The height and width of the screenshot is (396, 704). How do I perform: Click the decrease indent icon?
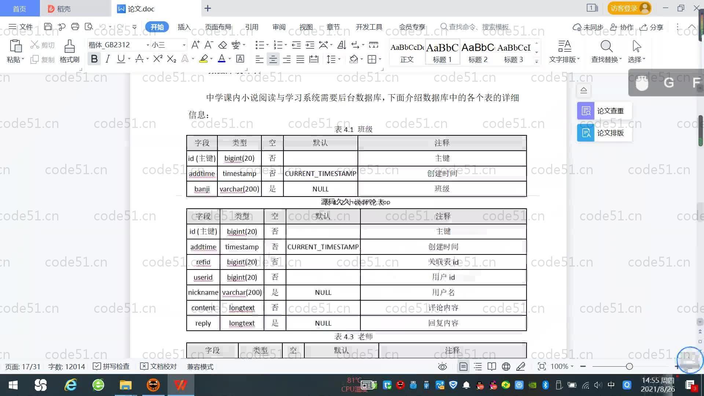tap(296, 45)
